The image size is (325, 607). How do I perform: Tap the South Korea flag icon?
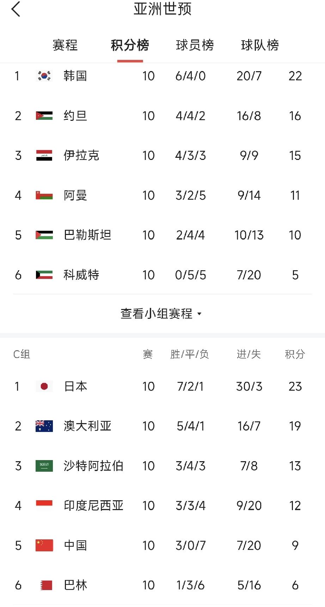click(44, 76)
